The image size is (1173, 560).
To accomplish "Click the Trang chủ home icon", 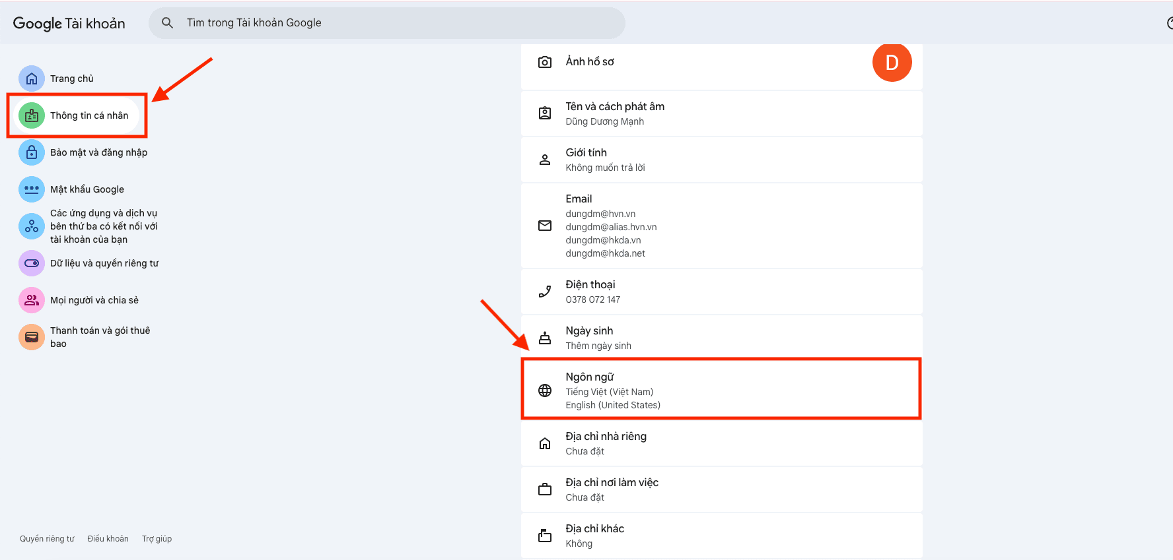I will tap(32, 78).
